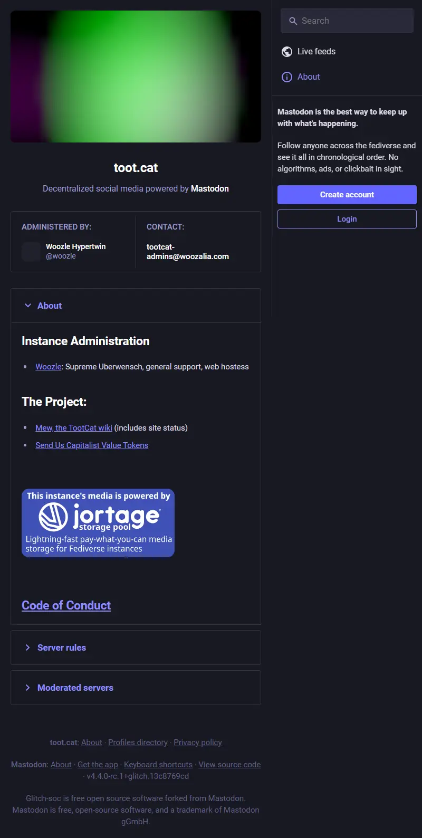Focus the Search input field
The image size is (422, 838).
pos(347,21)
